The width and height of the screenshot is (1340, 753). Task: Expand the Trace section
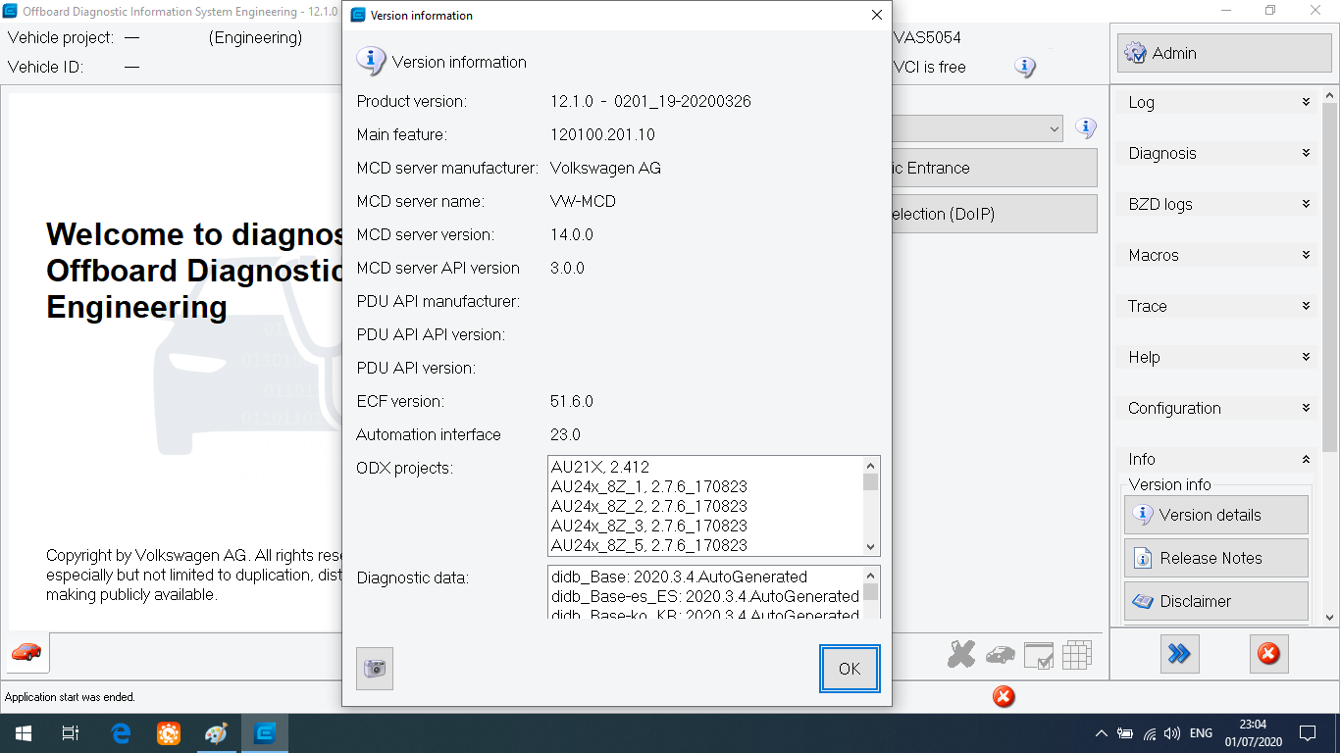(x=1216, y=306)
